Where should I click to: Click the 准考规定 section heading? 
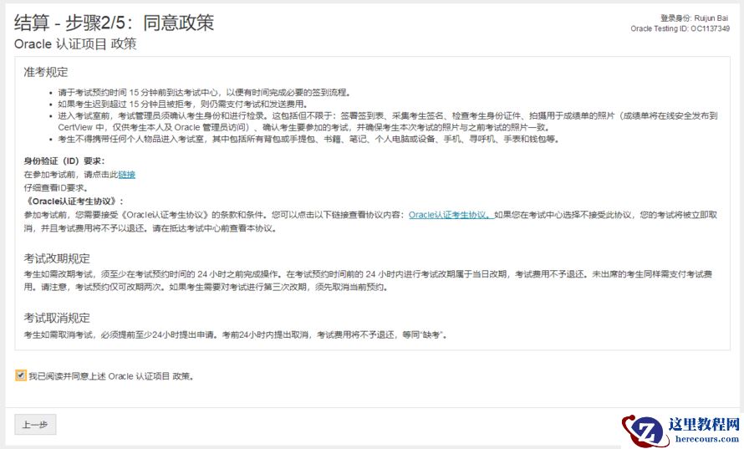(x=46, y=72)
